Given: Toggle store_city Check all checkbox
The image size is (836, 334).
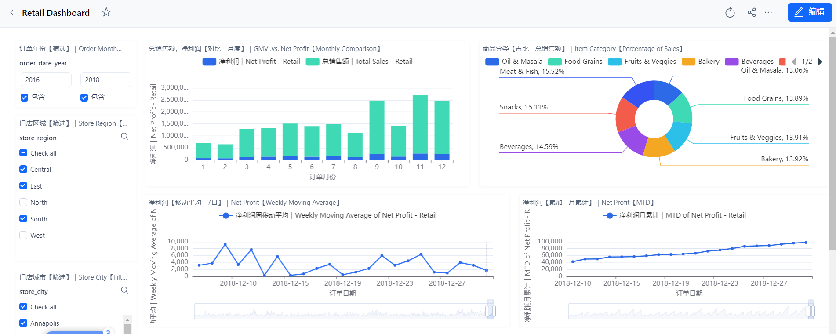Looking at the screenshot, I should pyautogui.click(x=23, y=307).
